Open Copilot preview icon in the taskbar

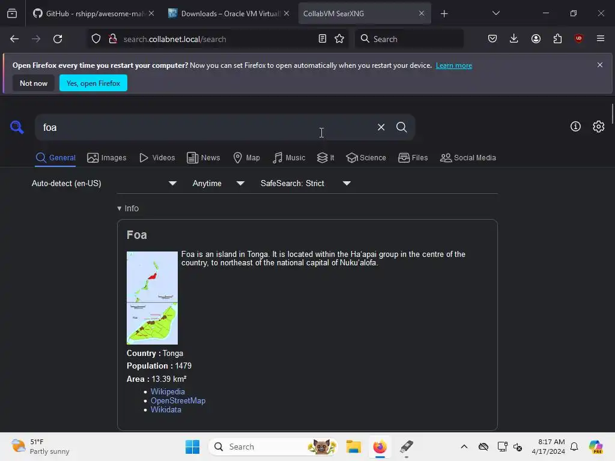(x=596, y=447)
